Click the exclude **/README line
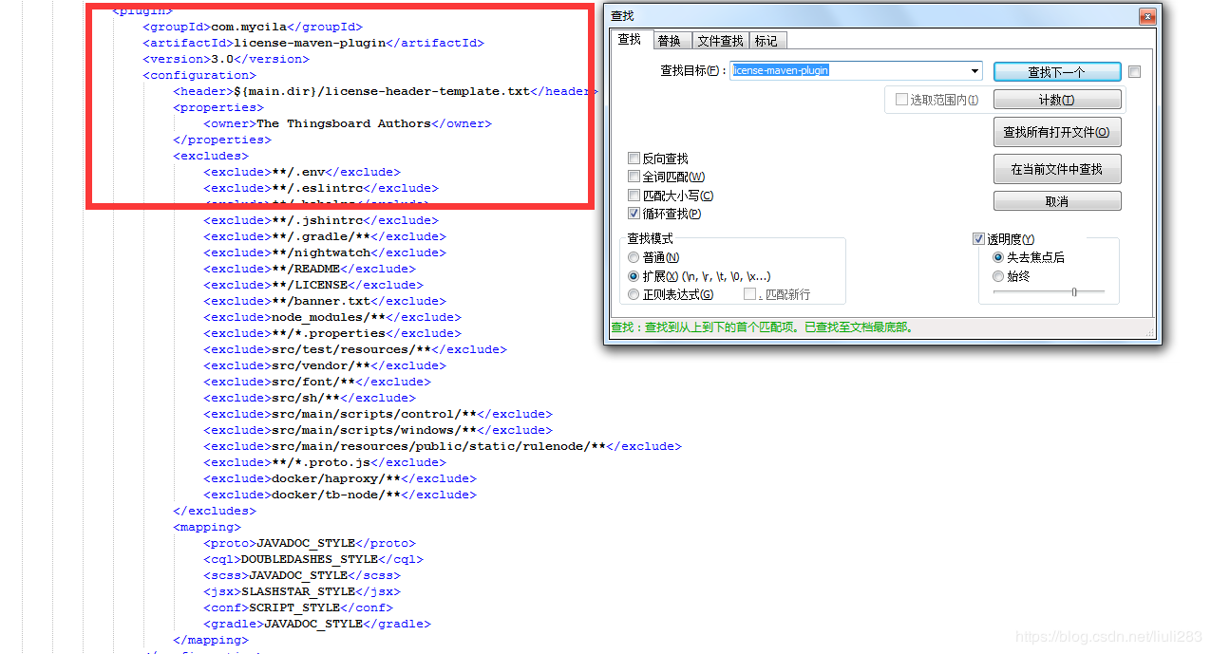 (310, 269)
